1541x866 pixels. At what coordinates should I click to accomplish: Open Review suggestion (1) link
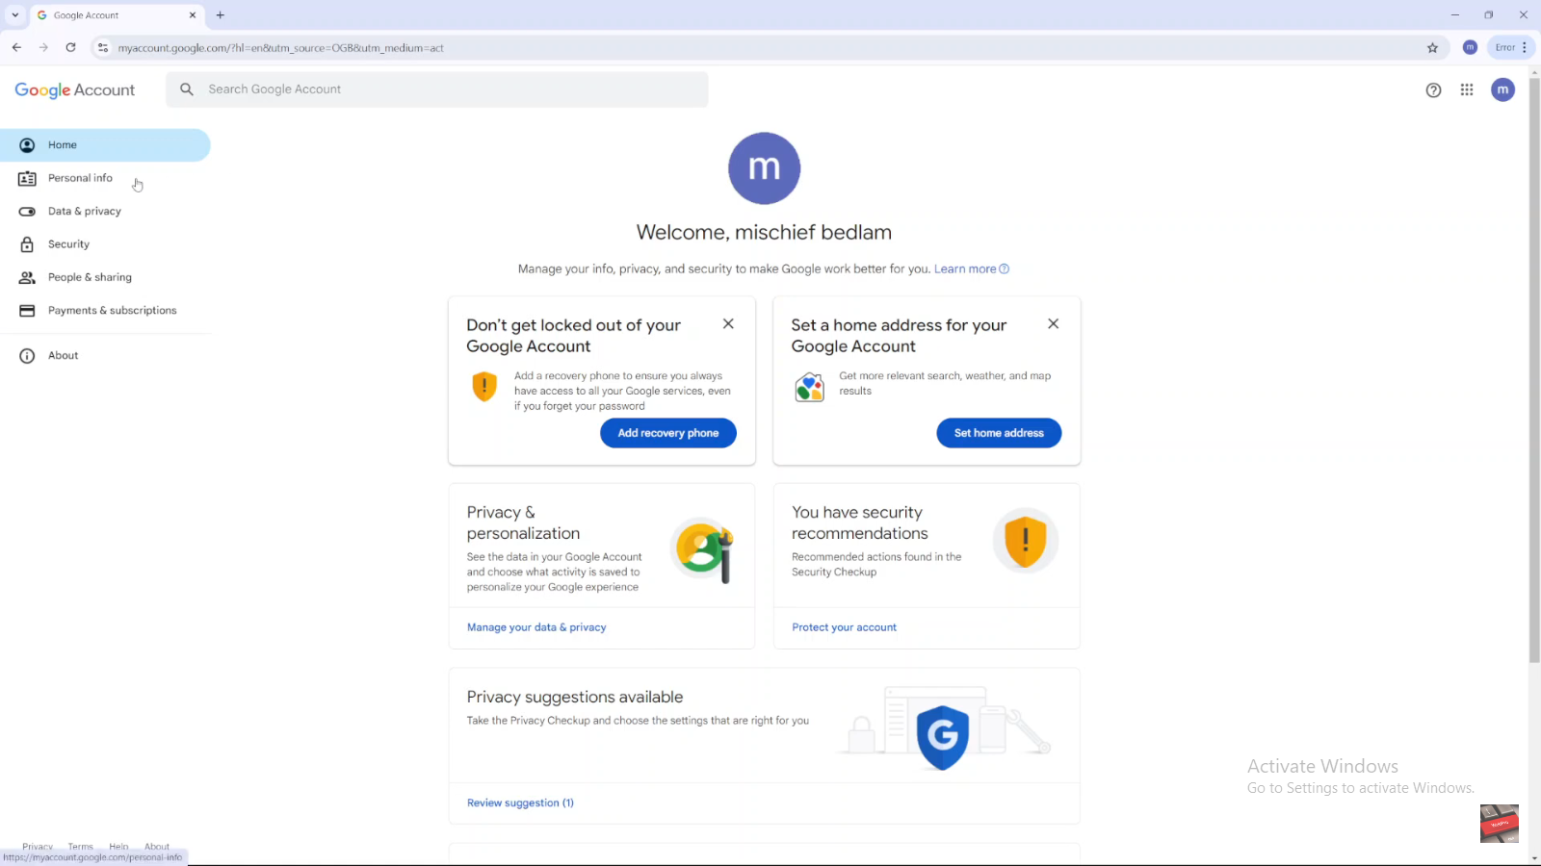point(520,803)
